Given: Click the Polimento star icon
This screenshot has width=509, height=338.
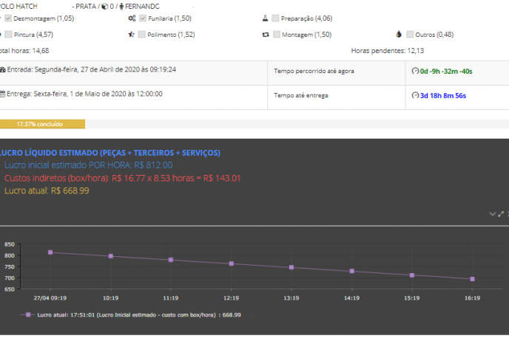Looking at the screenshot, I should 131,35.
